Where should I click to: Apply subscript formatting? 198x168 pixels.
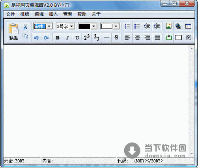[97, 38]
